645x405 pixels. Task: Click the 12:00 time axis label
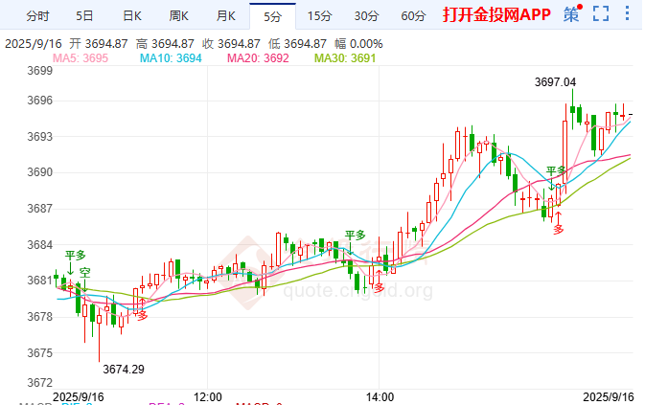point(208,397)
